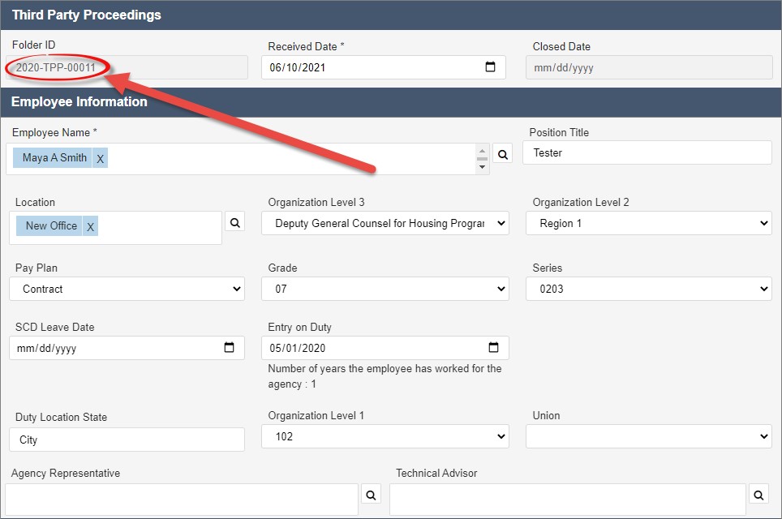782x519 pixels.
Task: Click the Folder ID field
Action: pos(127,67)
